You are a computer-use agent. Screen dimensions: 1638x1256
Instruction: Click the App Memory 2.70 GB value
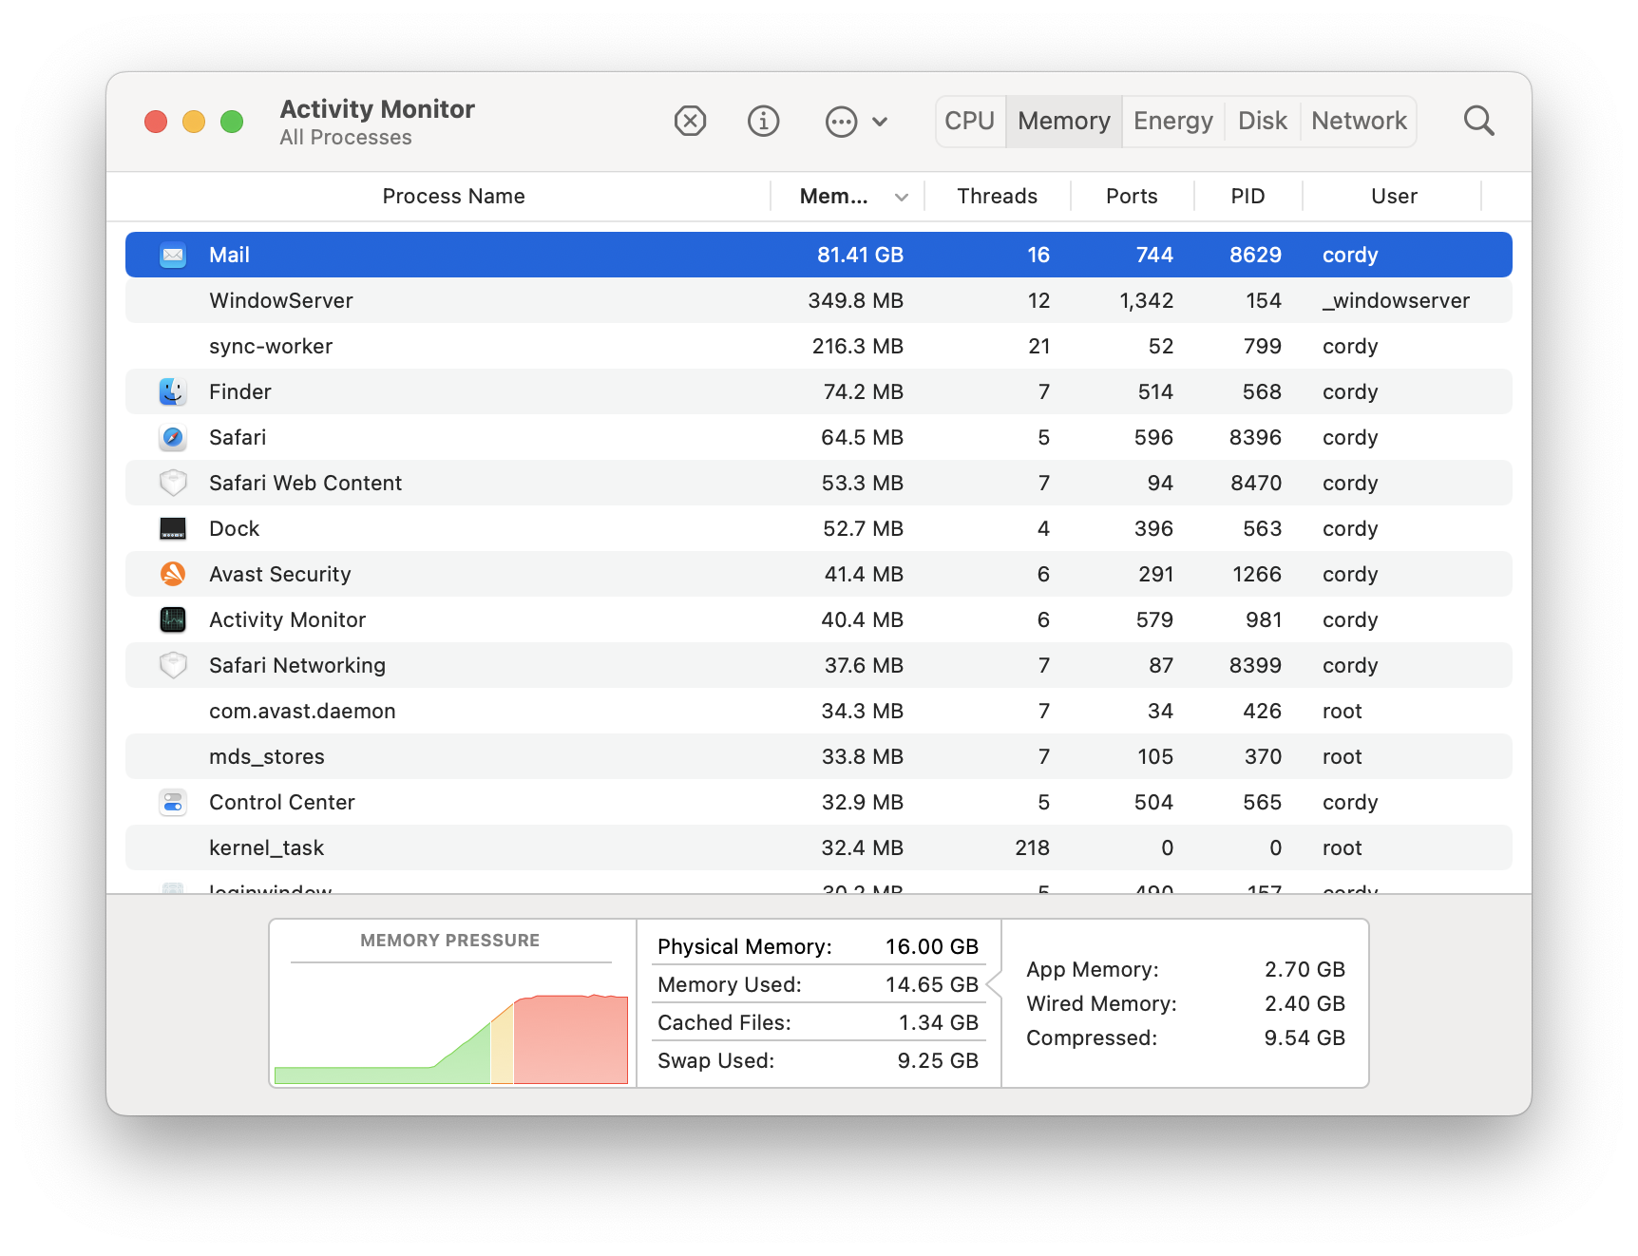click(1305, 970)
